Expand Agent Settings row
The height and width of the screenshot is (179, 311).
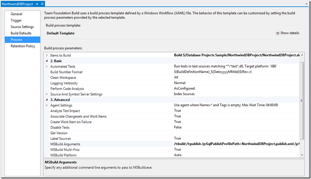(x=47, y=105)
